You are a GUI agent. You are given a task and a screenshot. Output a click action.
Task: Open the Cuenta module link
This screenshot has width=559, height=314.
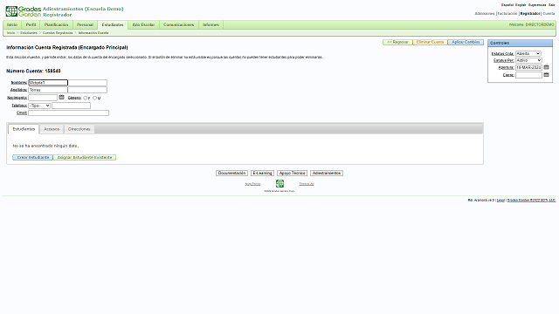[549, 14]
